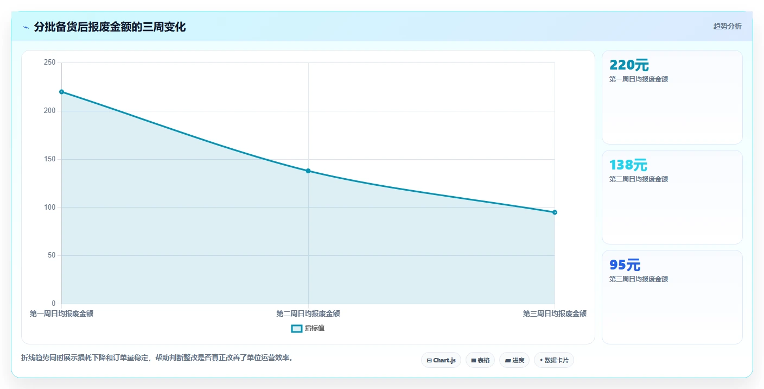Click the second week data point at 138
The image size is (764, 389).
(308, 171)
